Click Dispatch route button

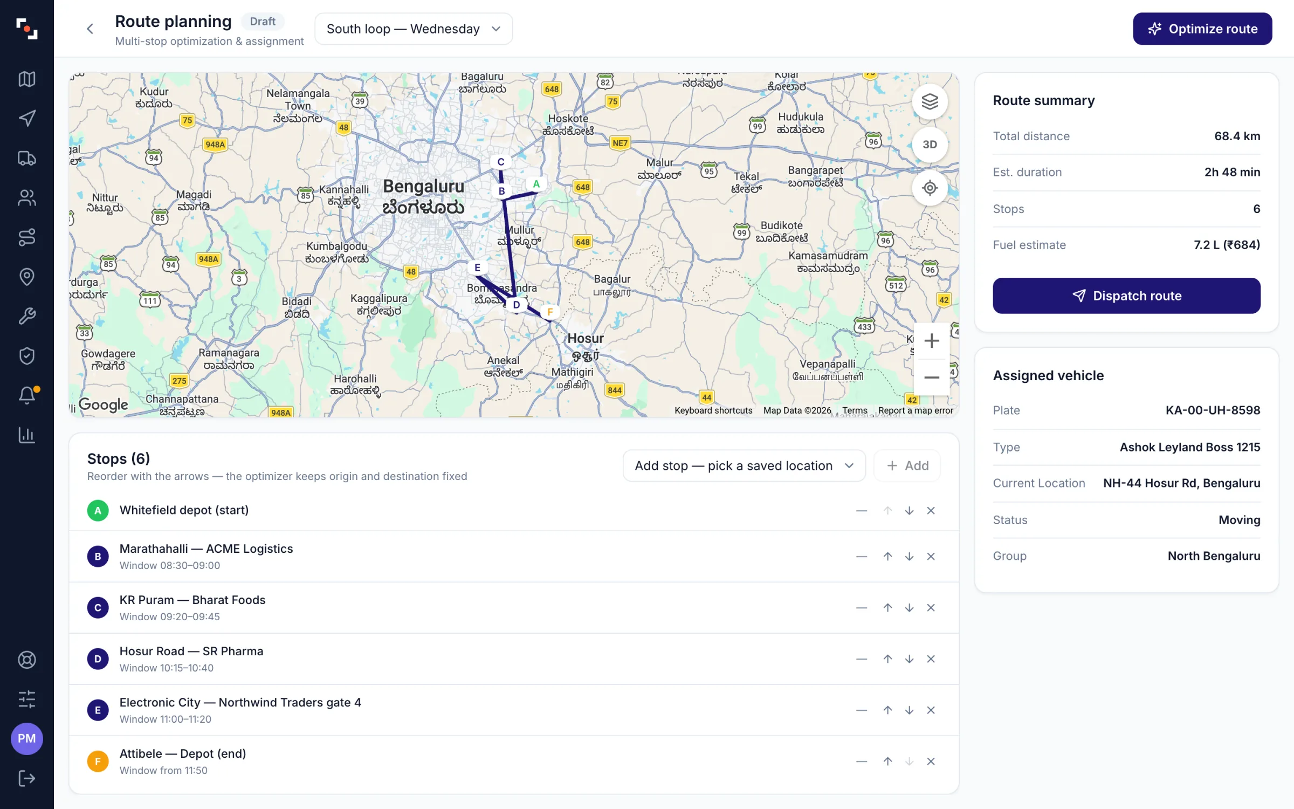click(1126, 296)
